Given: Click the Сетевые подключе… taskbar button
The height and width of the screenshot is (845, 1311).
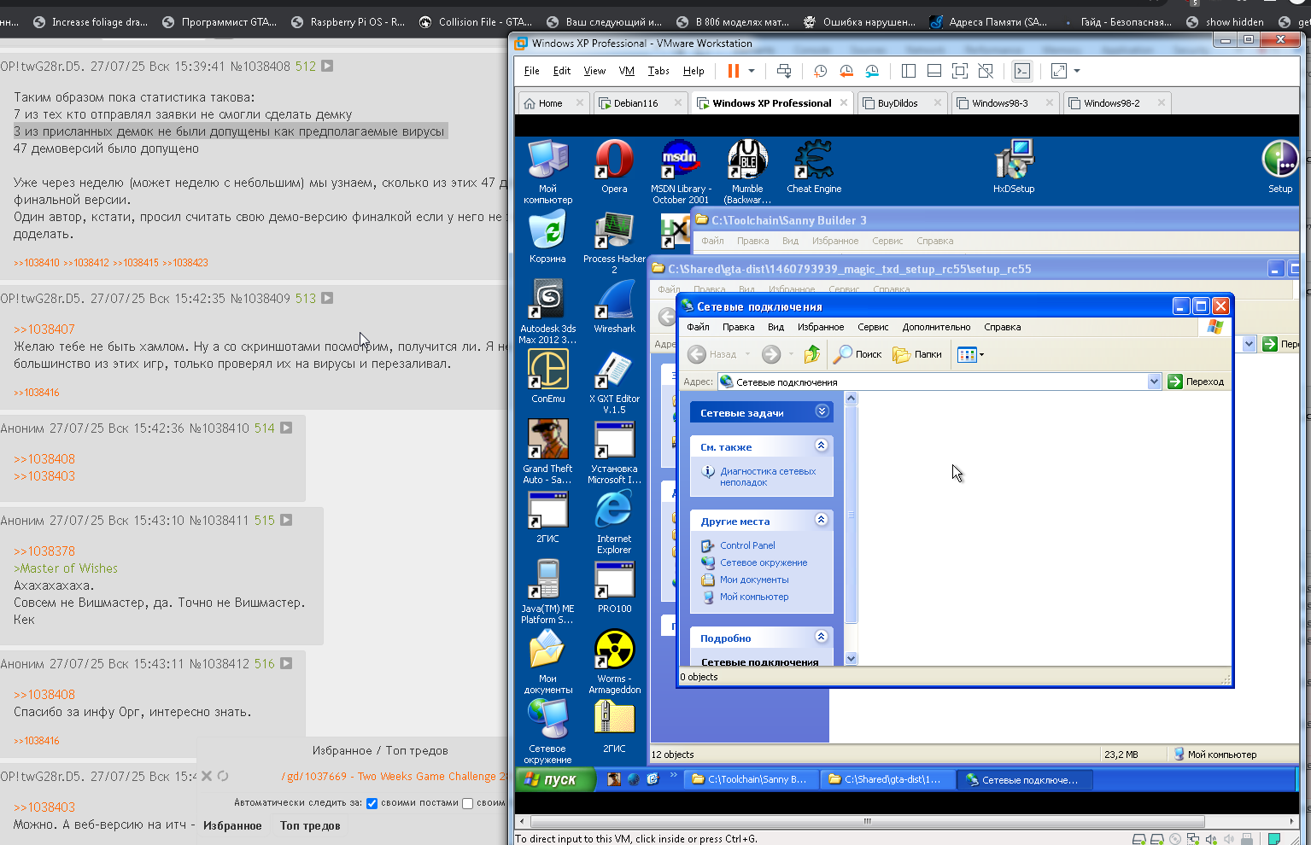Looking at the screenshot, I should [x=1023, y=779].
